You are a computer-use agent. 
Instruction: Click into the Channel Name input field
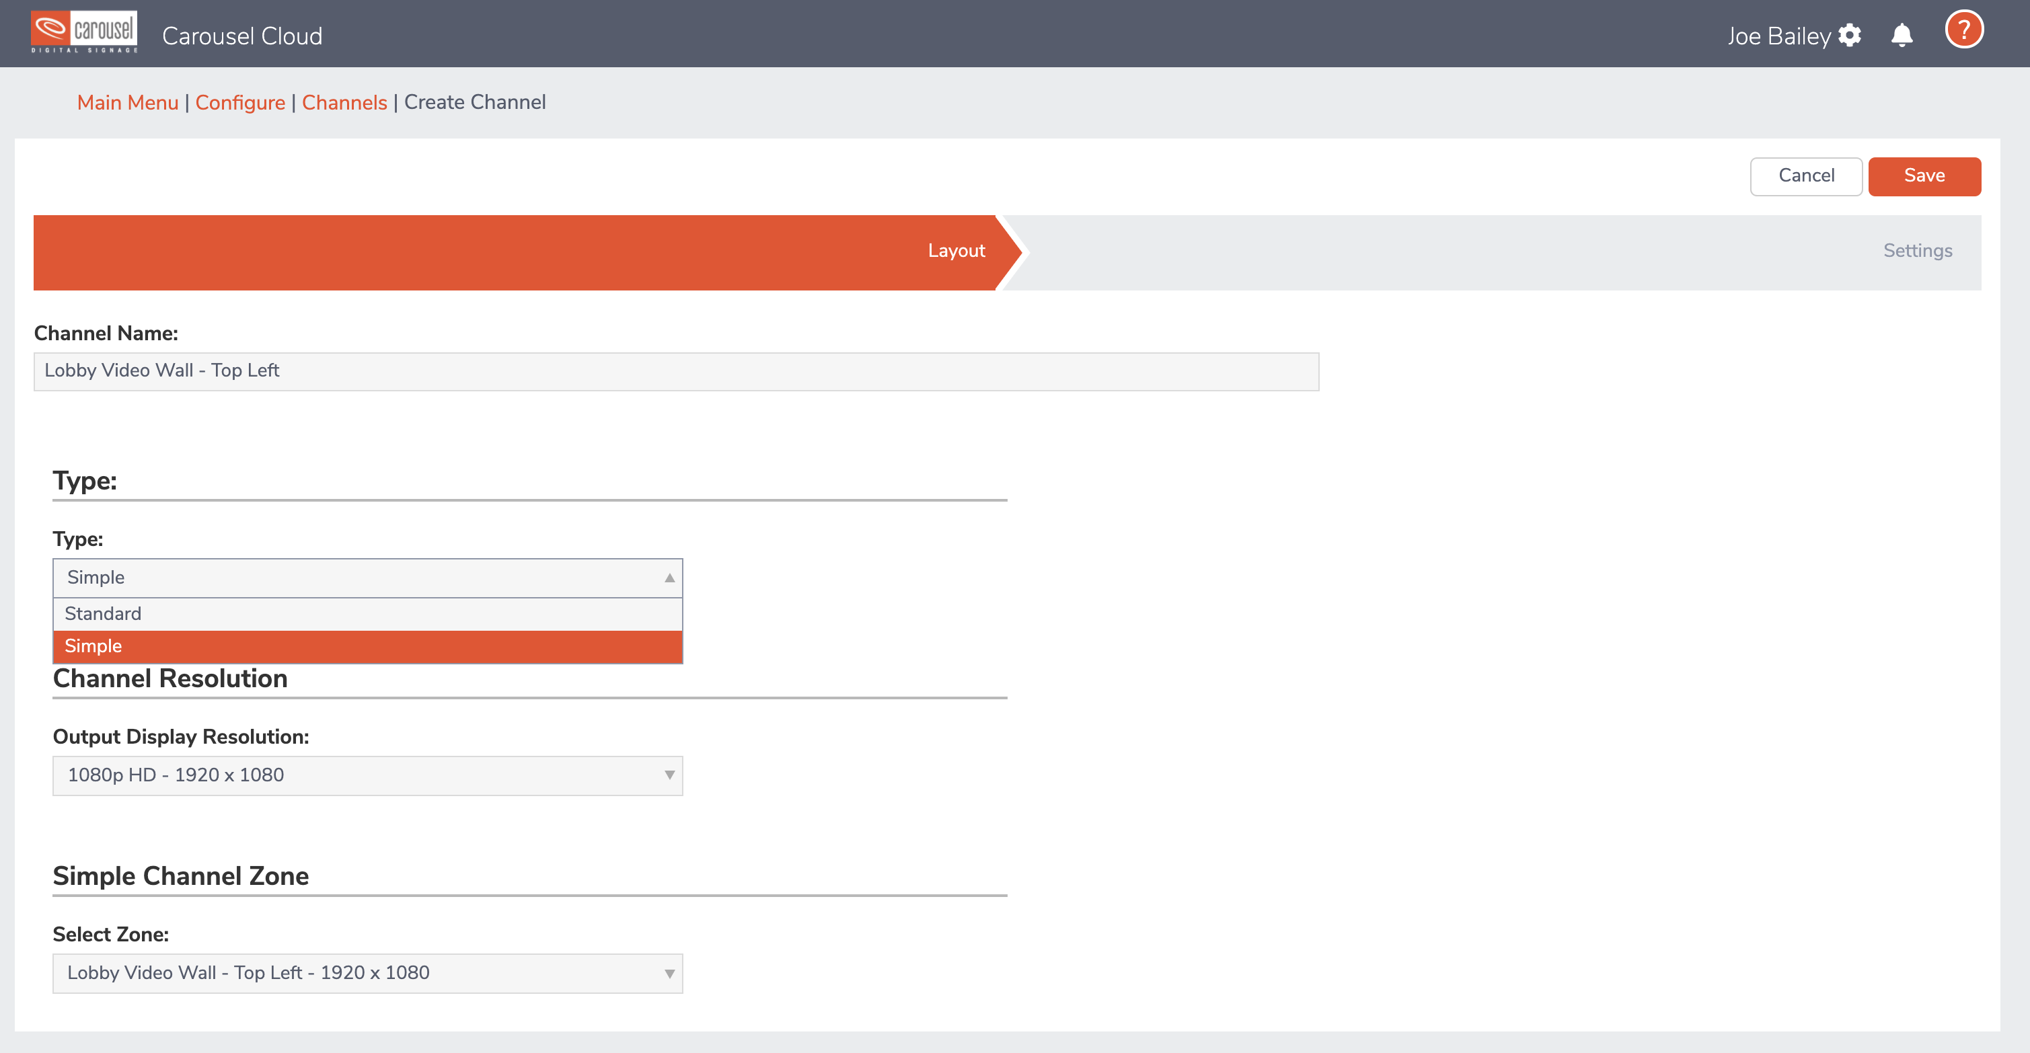[676, 371]
